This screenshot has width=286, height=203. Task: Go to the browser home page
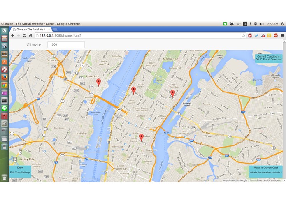30,35
